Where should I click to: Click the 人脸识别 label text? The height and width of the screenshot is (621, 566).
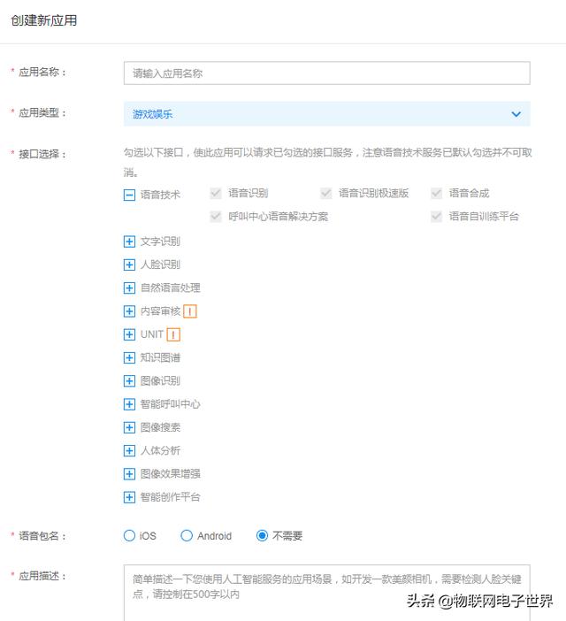coord(160,264)
